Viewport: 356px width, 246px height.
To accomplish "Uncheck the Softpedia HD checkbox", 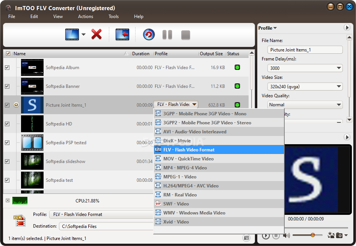I will (7, 124).
